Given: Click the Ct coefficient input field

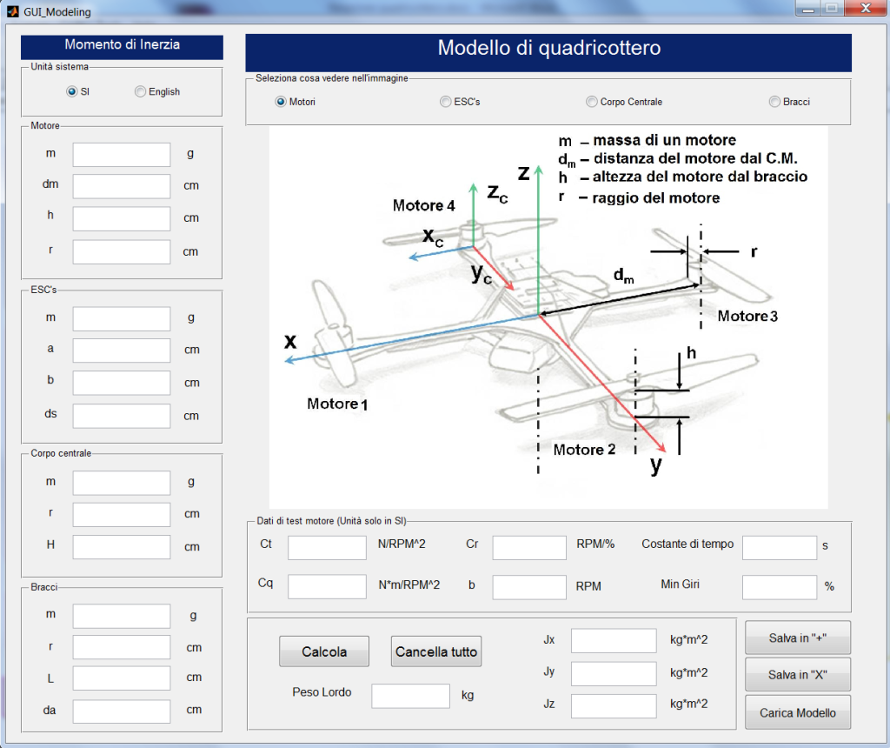Looking at the screenshot, I should [x=327, y=547].
